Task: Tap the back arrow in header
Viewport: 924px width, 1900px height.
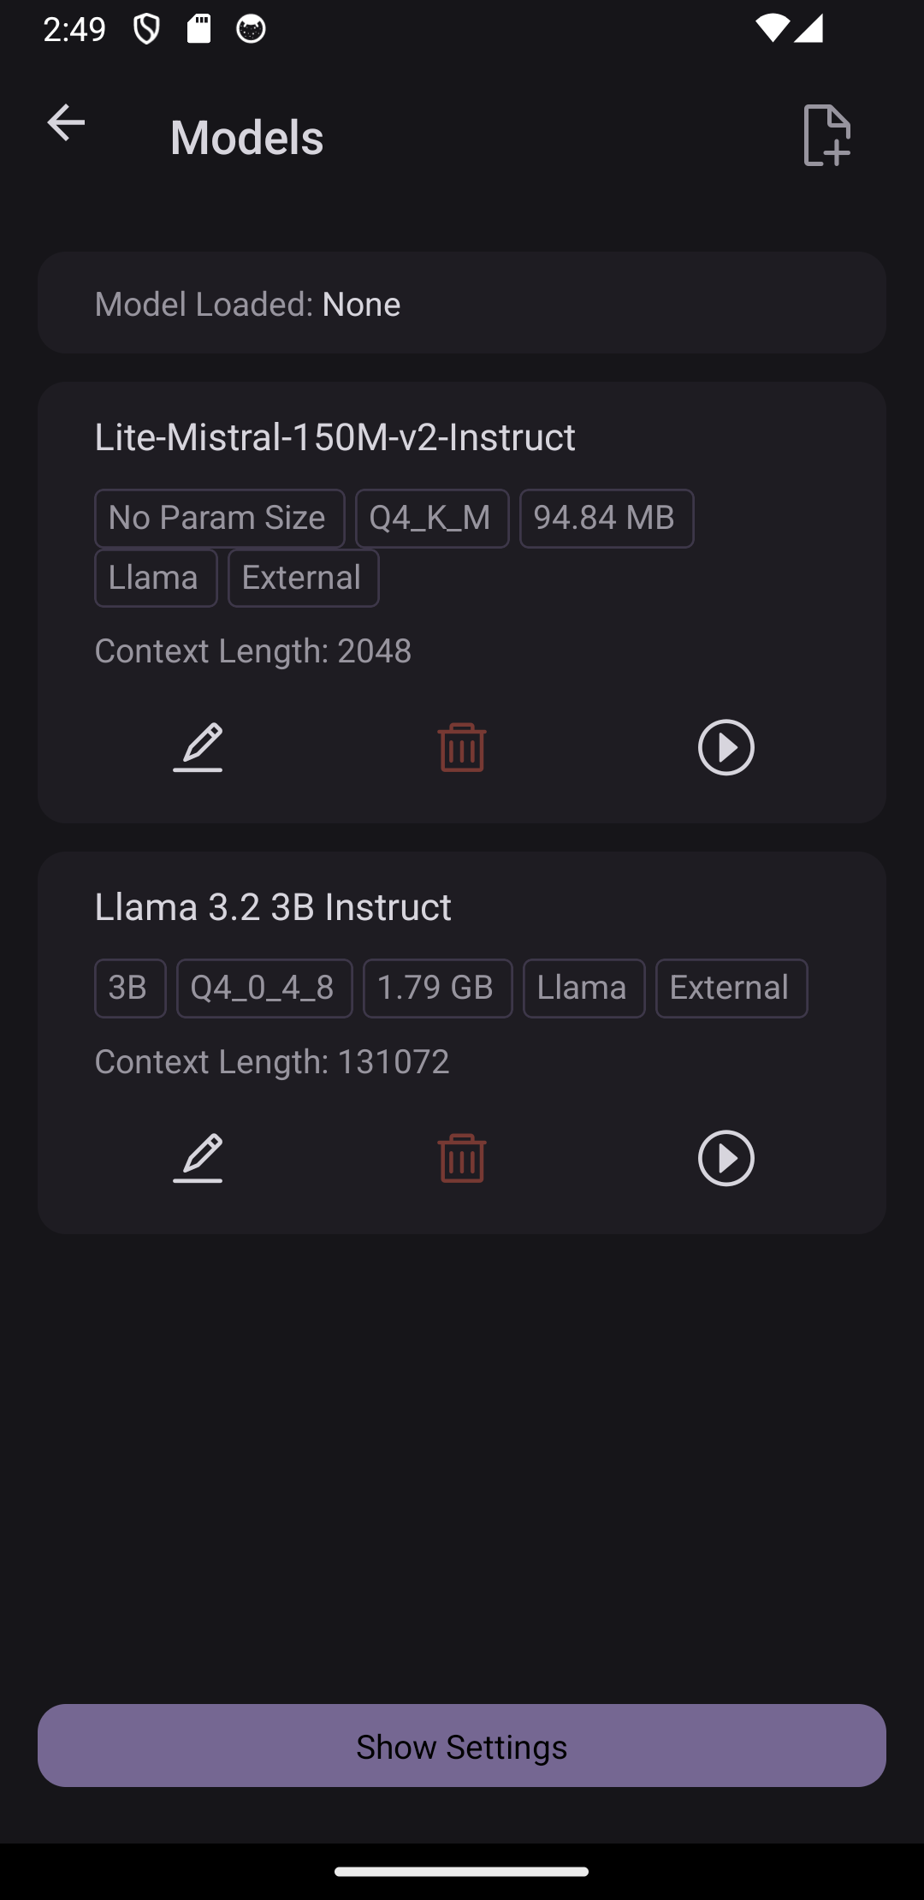Action: (66, 123)
